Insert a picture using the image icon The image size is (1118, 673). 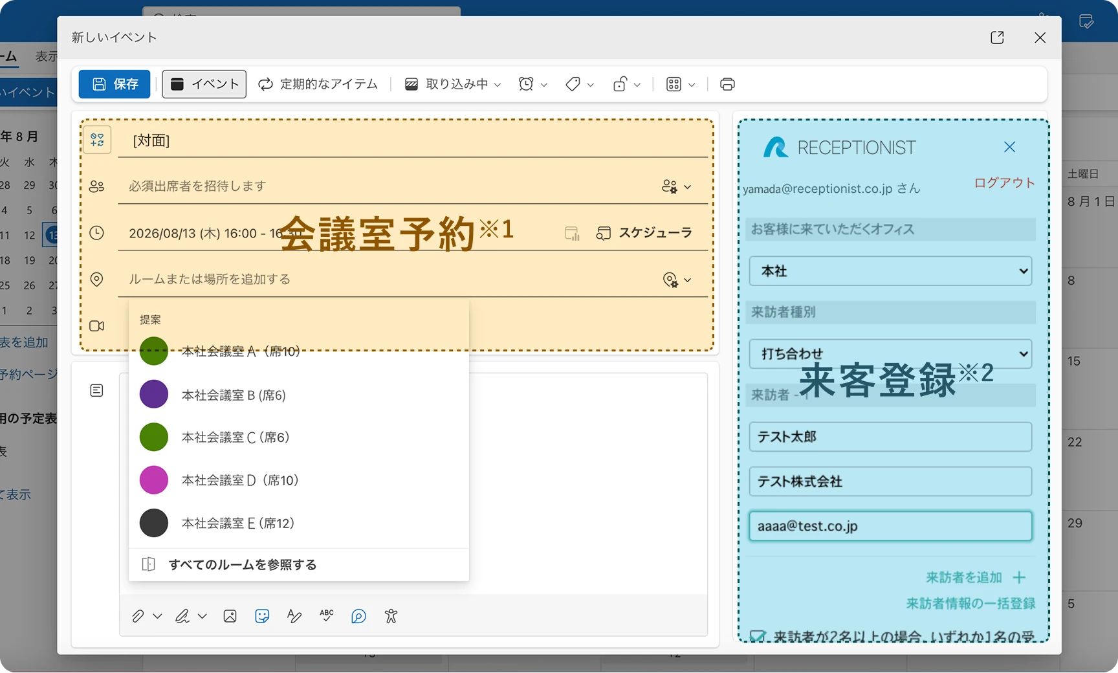230,616
